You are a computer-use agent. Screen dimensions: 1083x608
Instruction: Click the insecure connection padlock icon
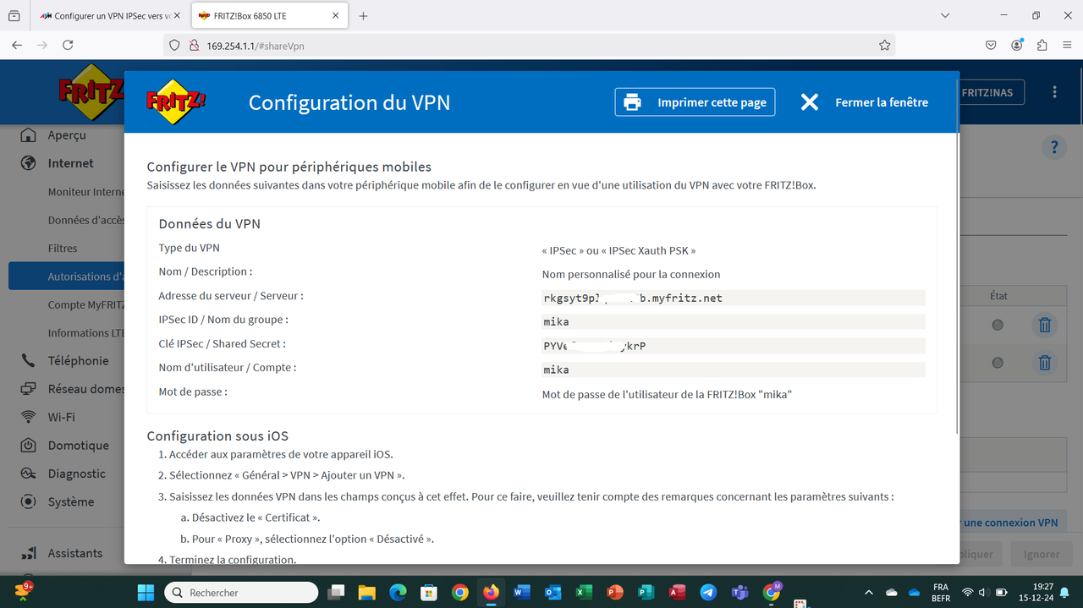[x=194, y=46]
